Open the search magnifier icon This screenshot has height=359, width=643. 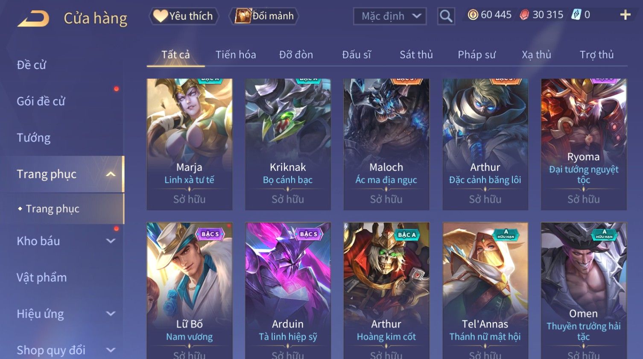pyautogui.click(x=446, y=16)
